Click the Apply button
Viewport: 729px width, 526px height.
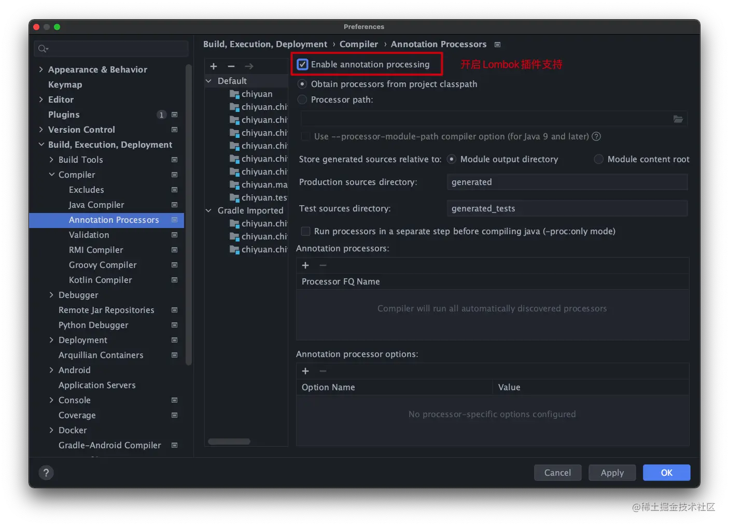pos(612,473)
